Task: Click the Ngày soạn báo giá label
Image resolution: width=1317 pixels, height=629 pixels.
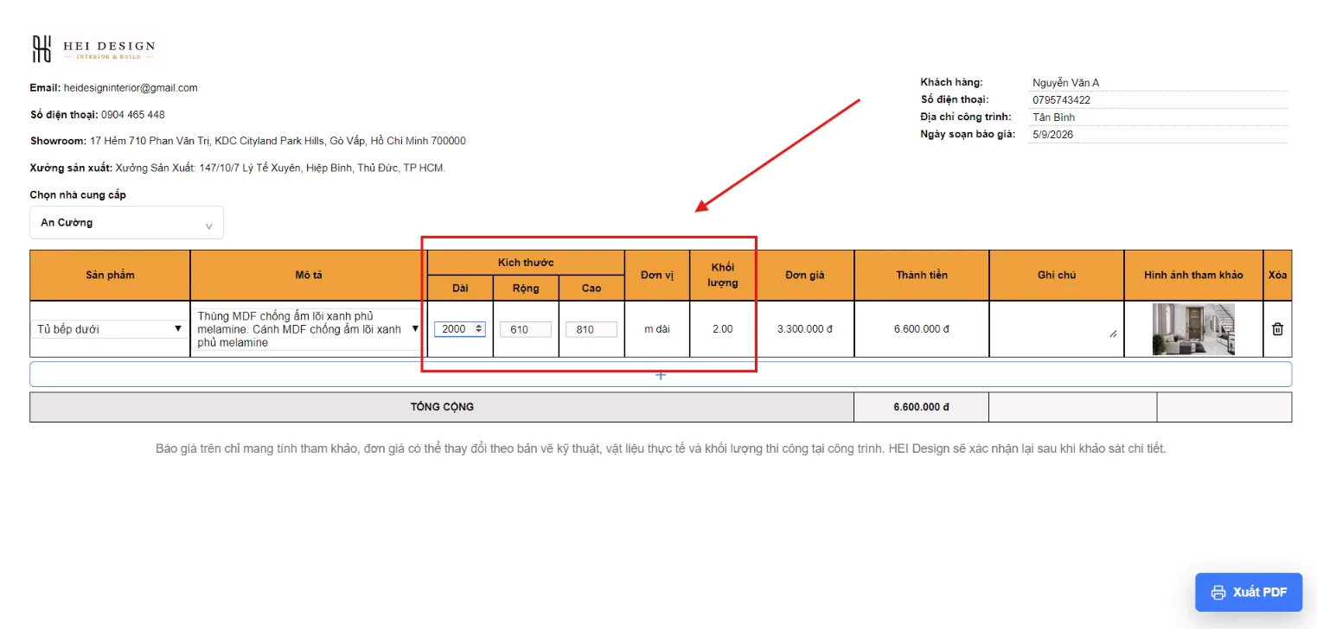Action: pyautogui.click(x=966, y=135)
